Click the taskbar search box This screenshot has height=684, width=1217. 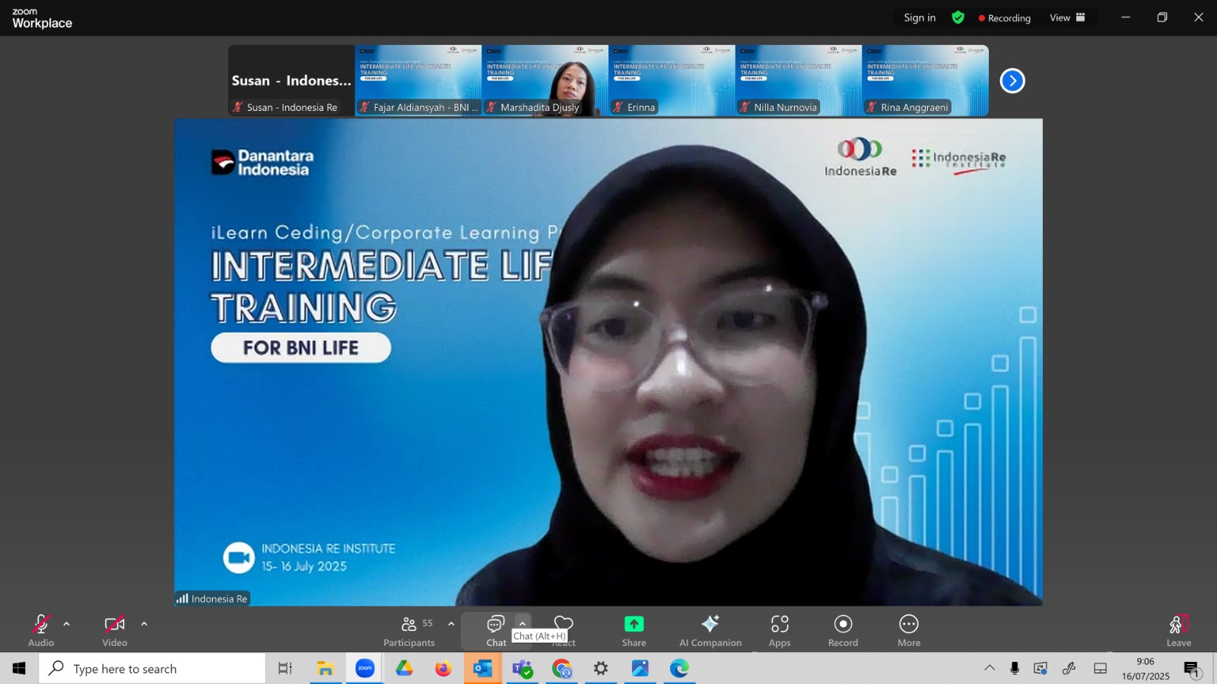[x=152, y=669]
